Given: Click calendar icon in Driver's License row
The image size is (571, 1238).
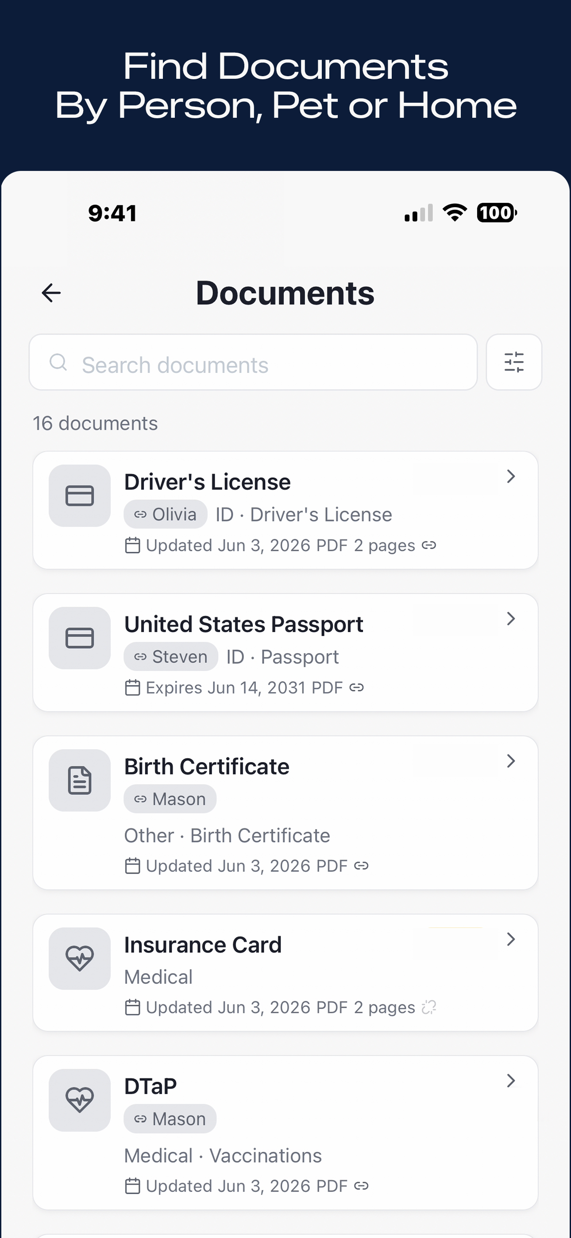Looking at the screenshot, I should [132, 545].
